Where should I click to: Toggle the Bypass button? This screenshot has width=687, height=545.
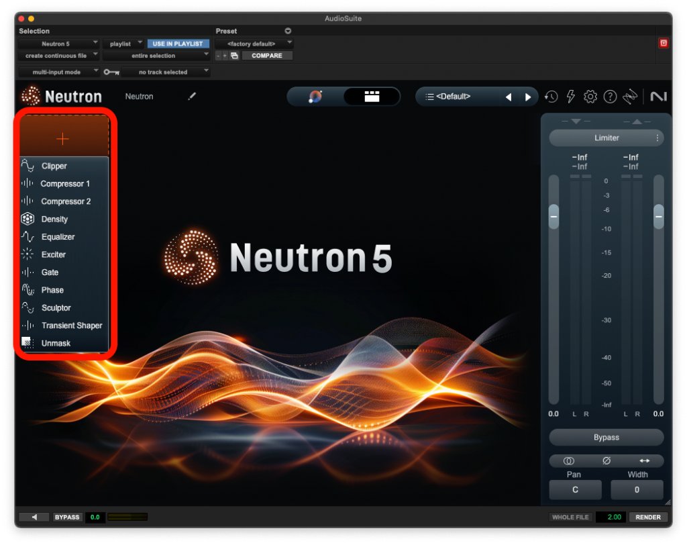[605, 438]
